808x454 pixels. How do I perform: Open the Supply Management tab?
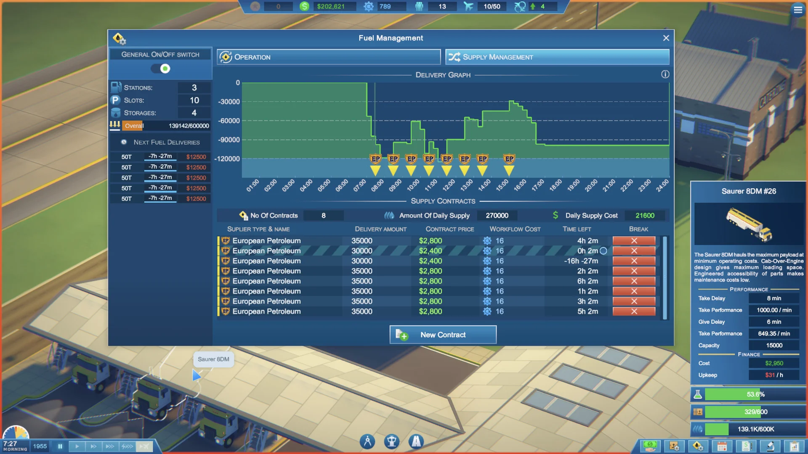click(557, 57)
